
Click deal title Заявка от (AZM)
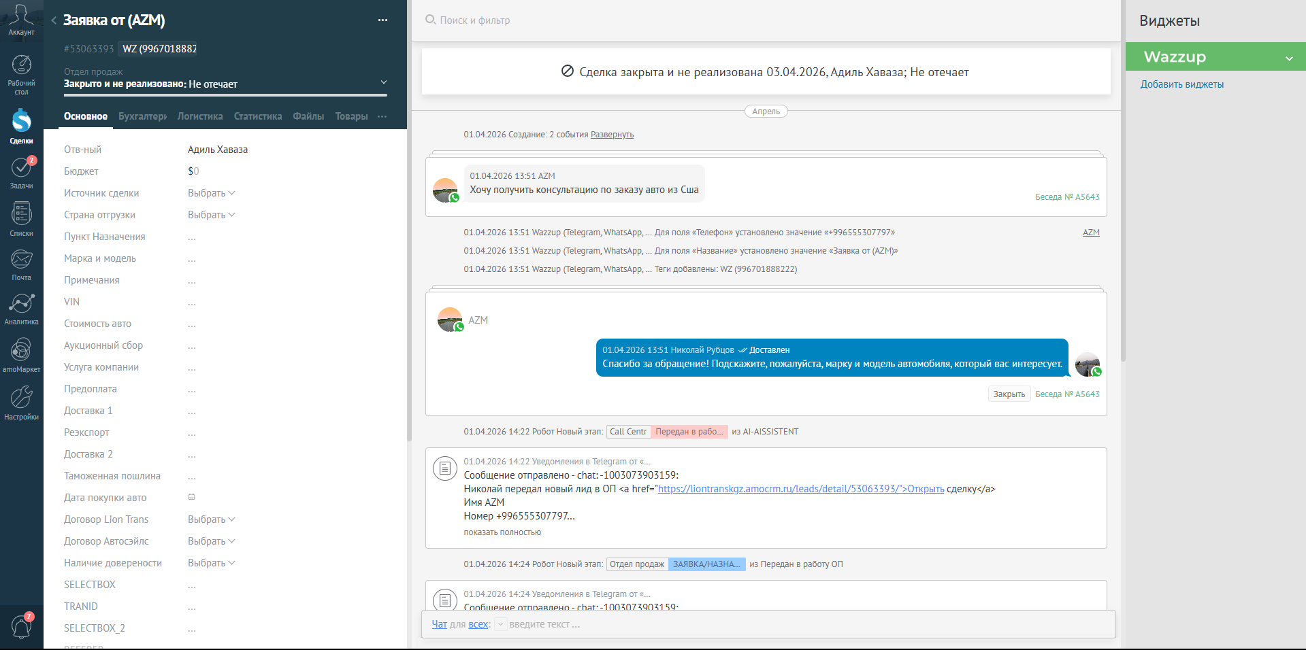click(114, 20)
